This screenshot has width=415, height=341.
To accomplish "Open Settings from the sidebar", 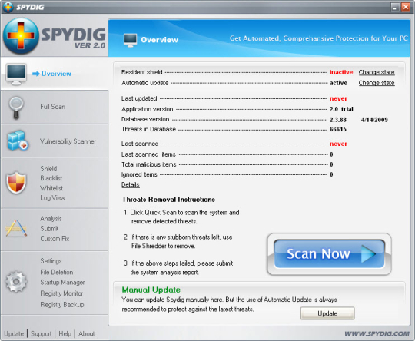I will coord(51,261).
